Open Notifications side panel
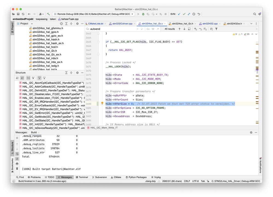 (260, 165)
